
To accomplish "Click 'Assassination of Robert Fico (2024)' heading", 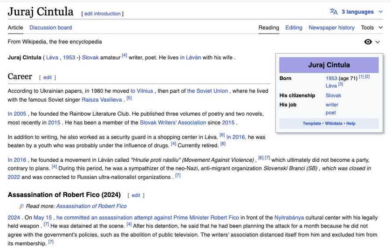I will tap(64, 194).
